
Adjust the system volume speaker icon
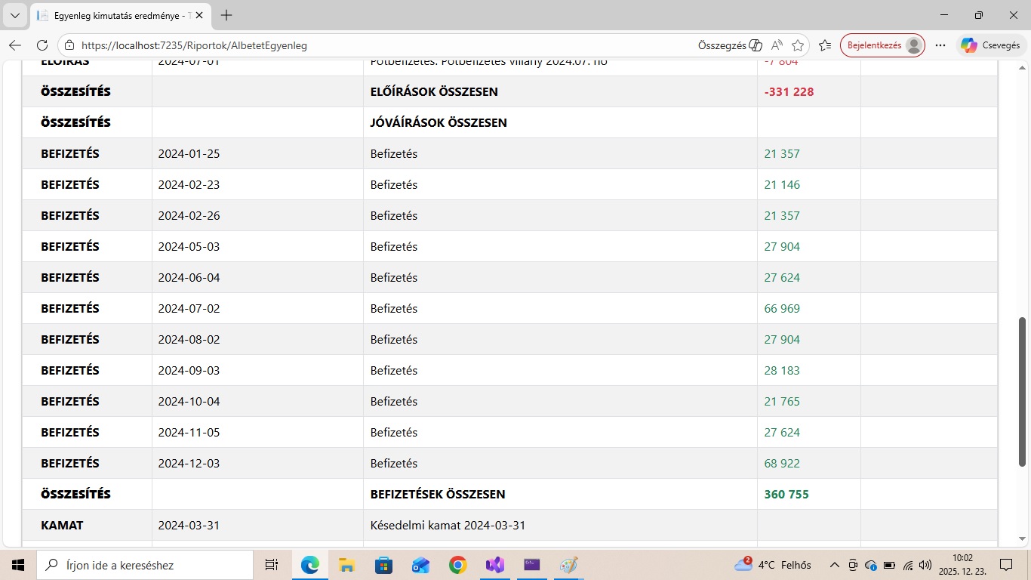pyautogui.click(x=925, y=565)
